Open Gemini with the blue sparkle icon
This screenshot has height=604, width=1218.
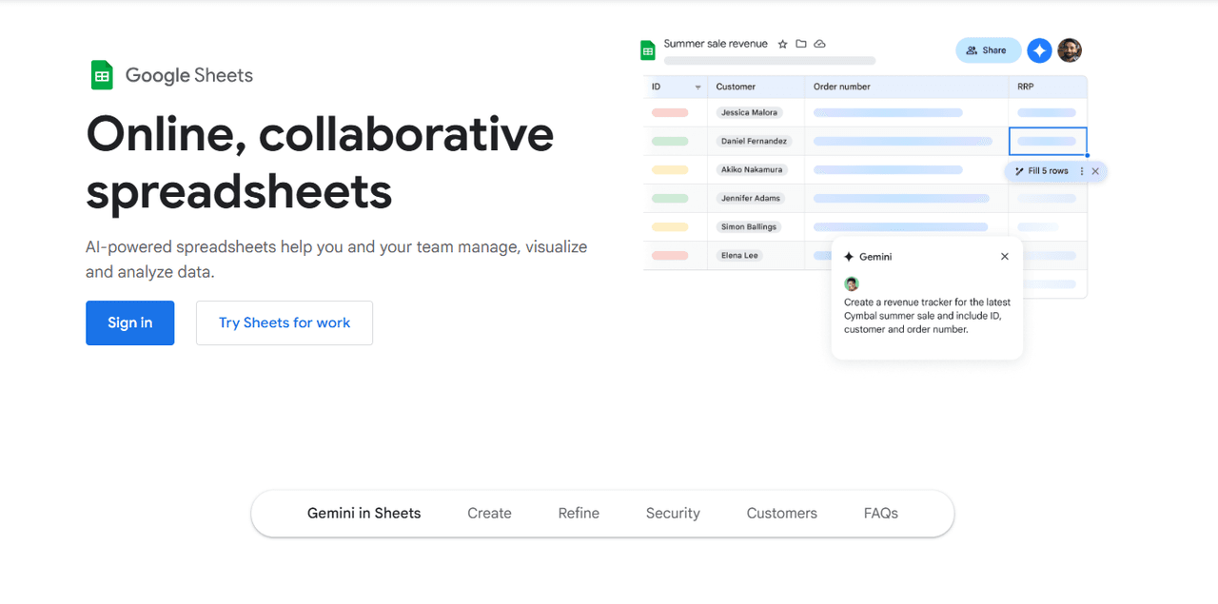tap(1038, 50)
